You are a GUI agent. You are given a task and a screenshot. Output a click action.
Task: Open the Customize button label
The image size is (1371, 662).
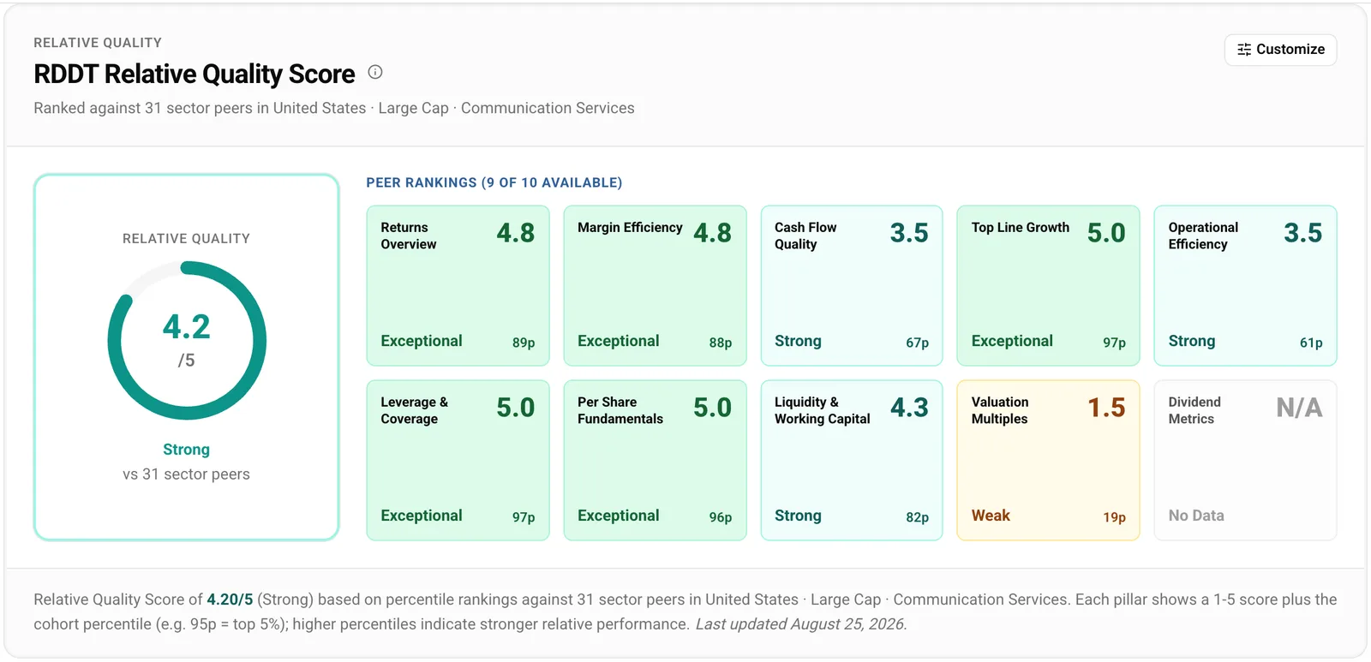pos(1290,50)
